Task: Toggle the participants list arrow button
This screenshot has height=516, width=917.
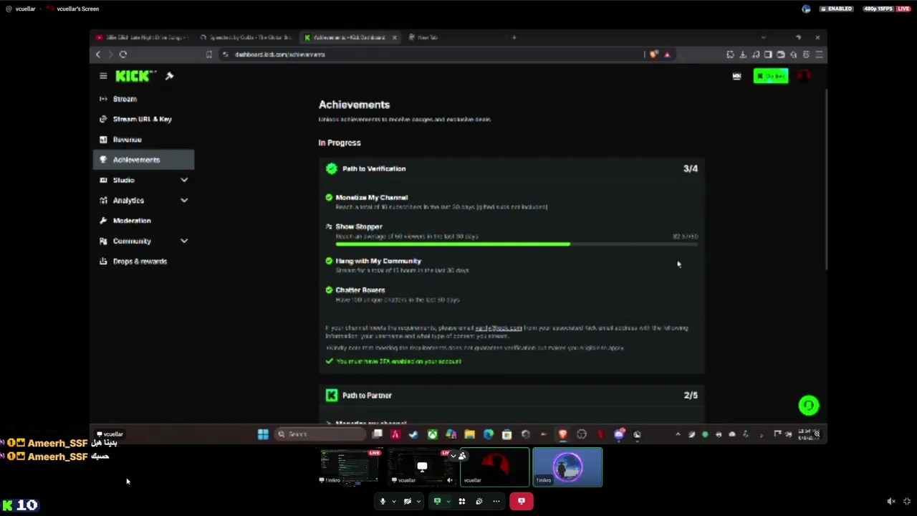Action: (x=458, y=456)
